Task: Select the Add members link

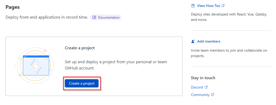Action: 209,42
